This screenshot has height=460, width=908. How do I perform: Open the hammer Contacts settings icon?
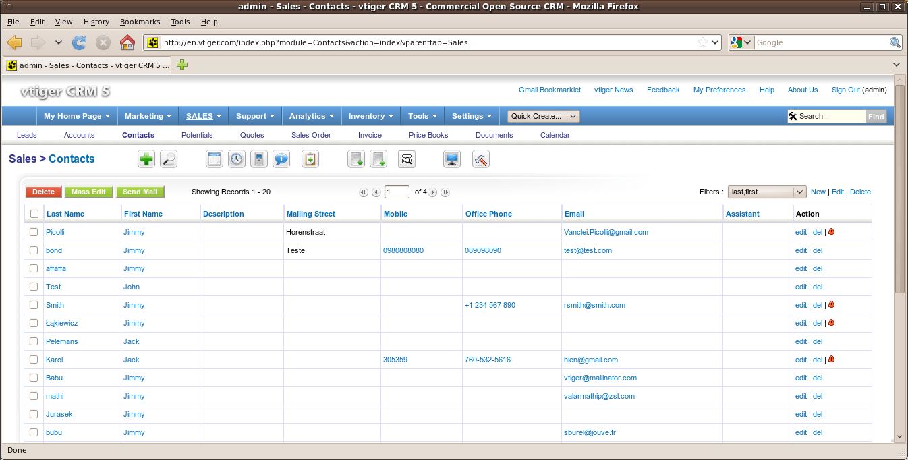pyautogui.click(x=481, y=159)
